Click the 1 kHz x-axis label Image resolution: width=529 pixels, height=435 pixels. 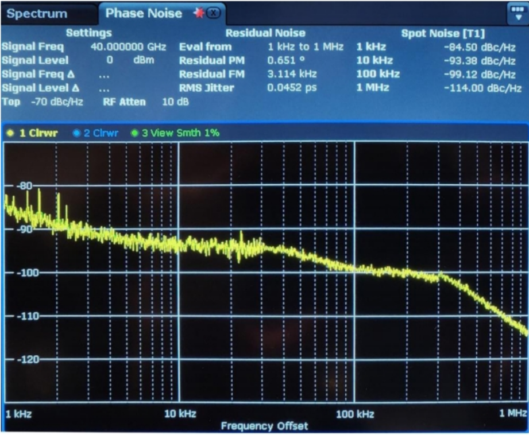[18, 414]
